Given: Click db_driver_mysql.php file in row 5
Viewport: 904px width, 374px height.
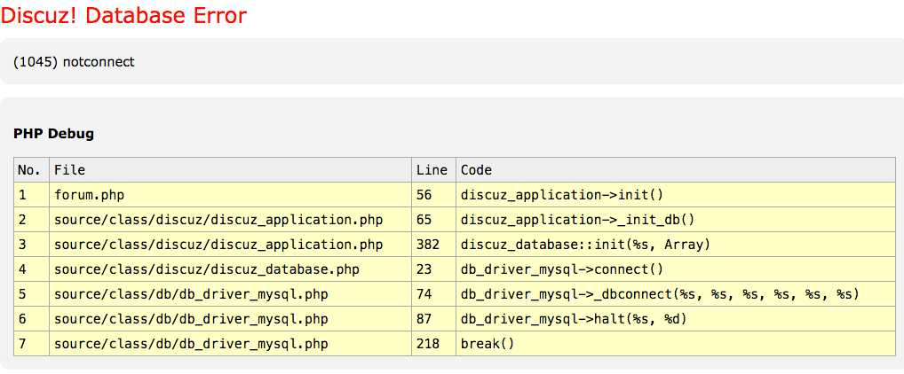Looking at the screenshot, I should 230,294.
